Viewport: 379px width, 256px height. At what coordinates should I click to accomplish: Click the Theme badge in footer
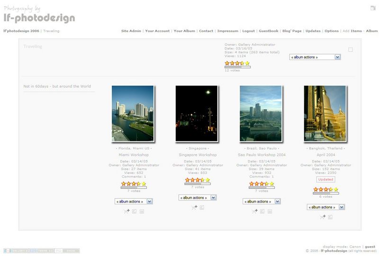42,251
